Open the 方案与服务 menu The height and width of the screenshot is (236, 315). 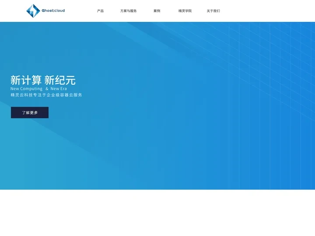[128, 11]
